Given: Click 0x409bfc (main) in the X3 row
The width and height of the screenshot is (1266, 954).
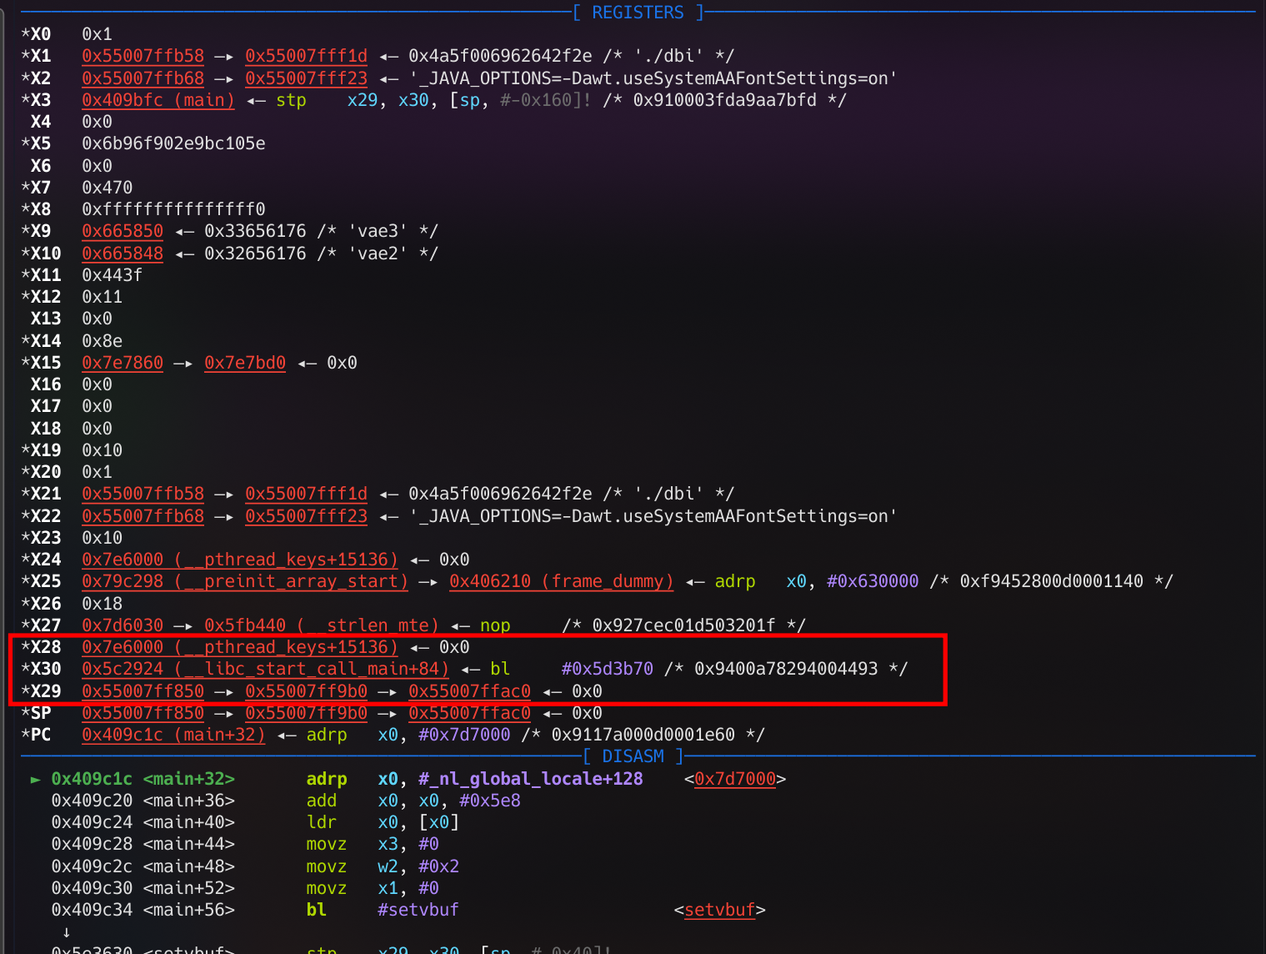Looking at the screenshot, I should [x=158, y=100].
